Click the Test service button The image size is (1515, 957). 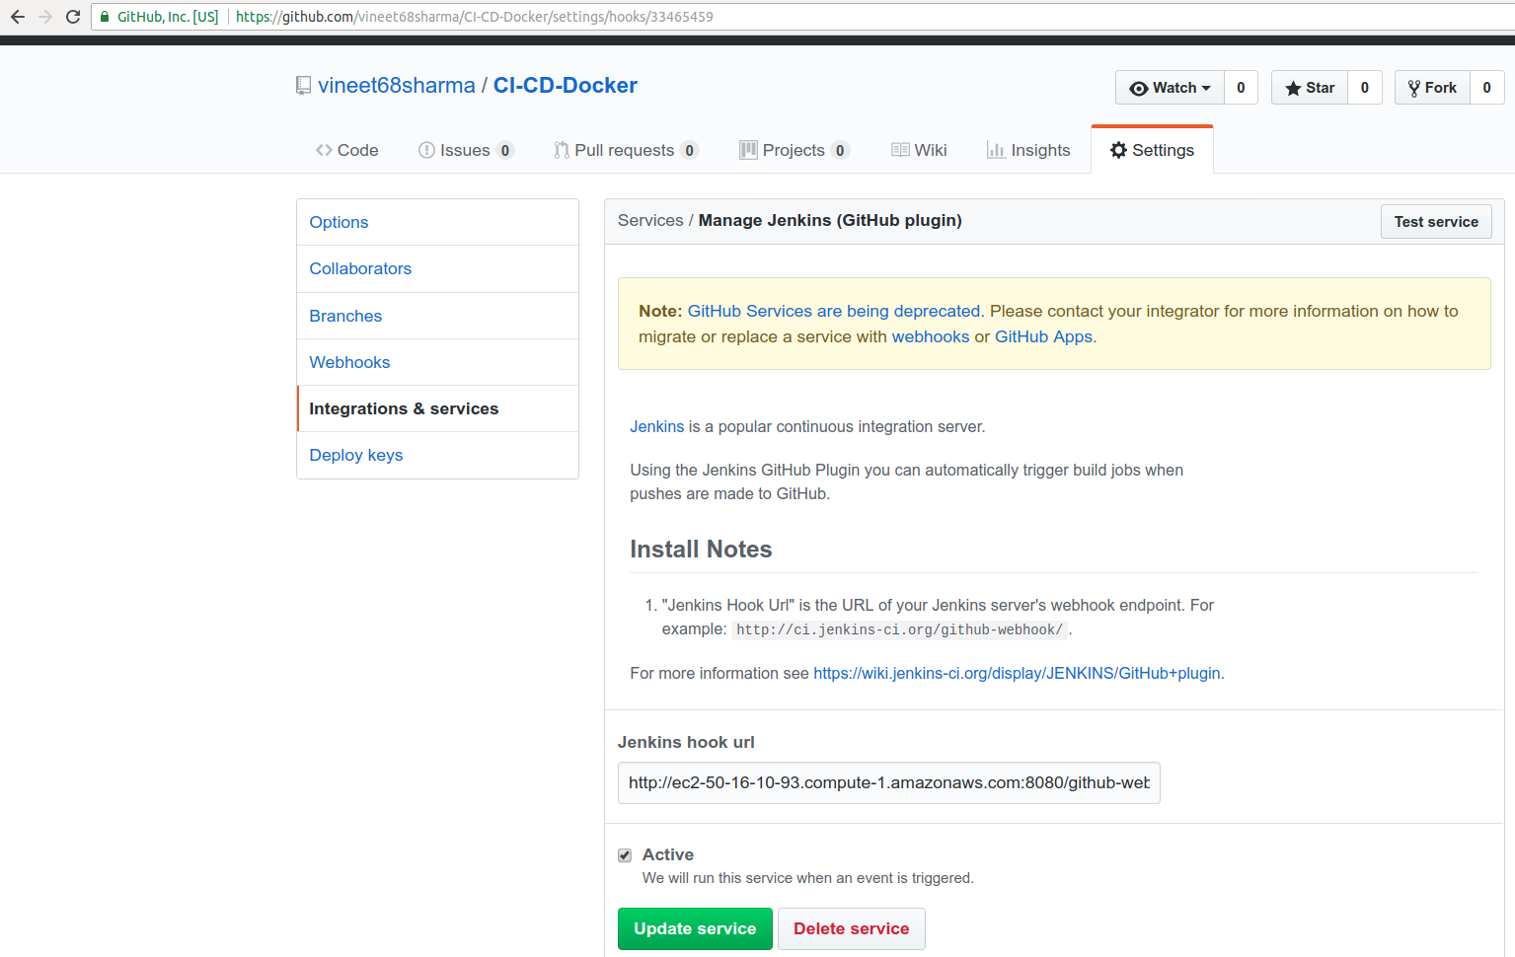[1436, 222]
